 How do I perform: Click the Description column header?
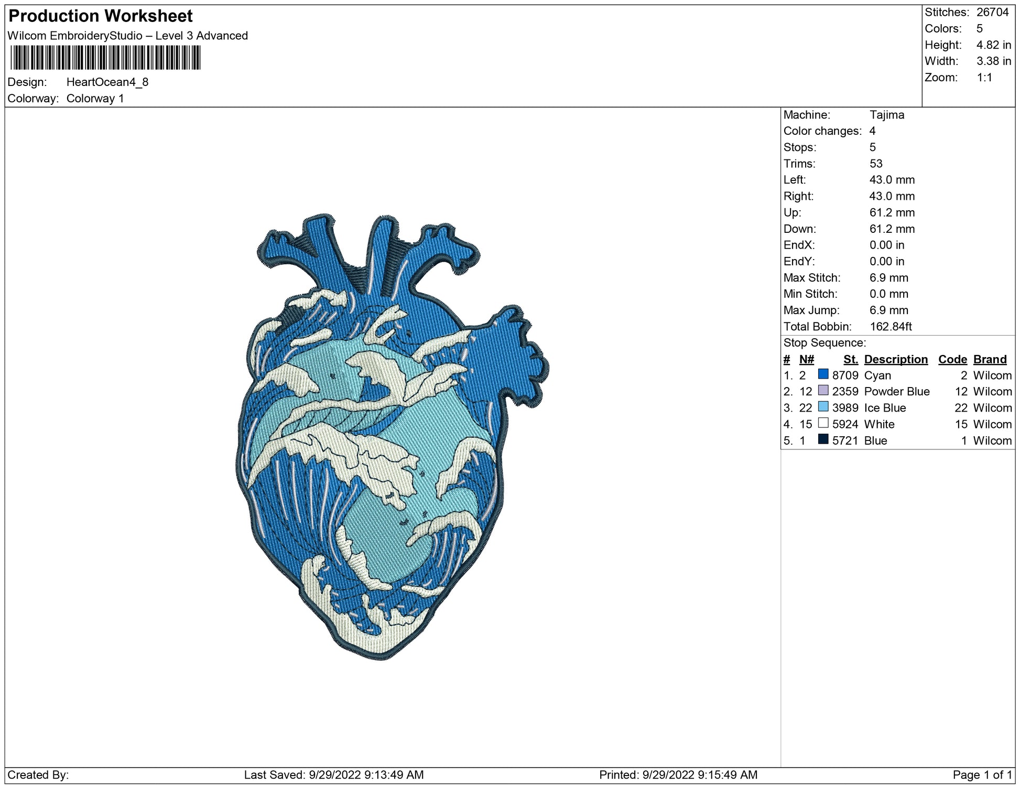pyautogui.click(x=896, y=359)
